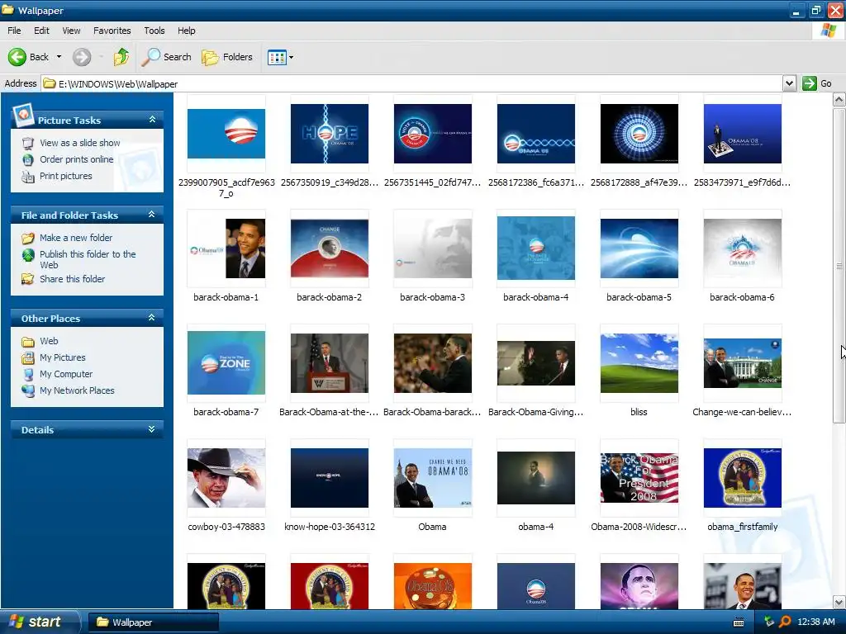Open the Search magnifier toolbar button
The width and height of the screenshot is (846, 634).
166,57
